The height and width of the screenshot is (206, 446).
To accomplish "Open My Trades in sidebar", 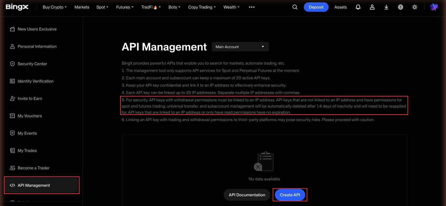I will tap(42, 150).
